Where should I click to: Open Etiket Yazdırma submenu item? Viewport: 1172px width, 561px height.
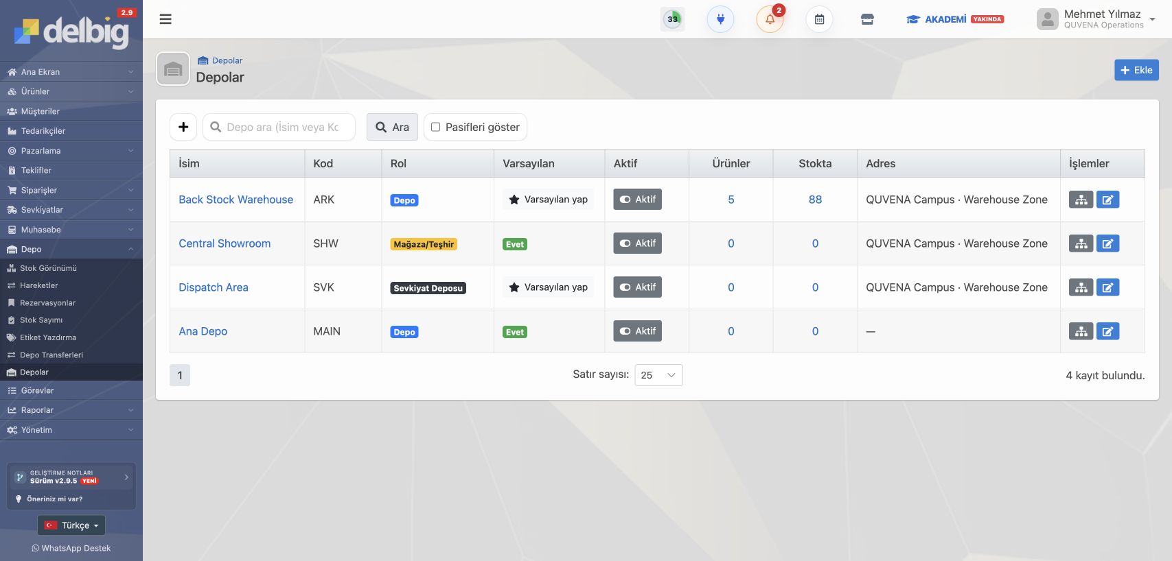coord(71,337)
